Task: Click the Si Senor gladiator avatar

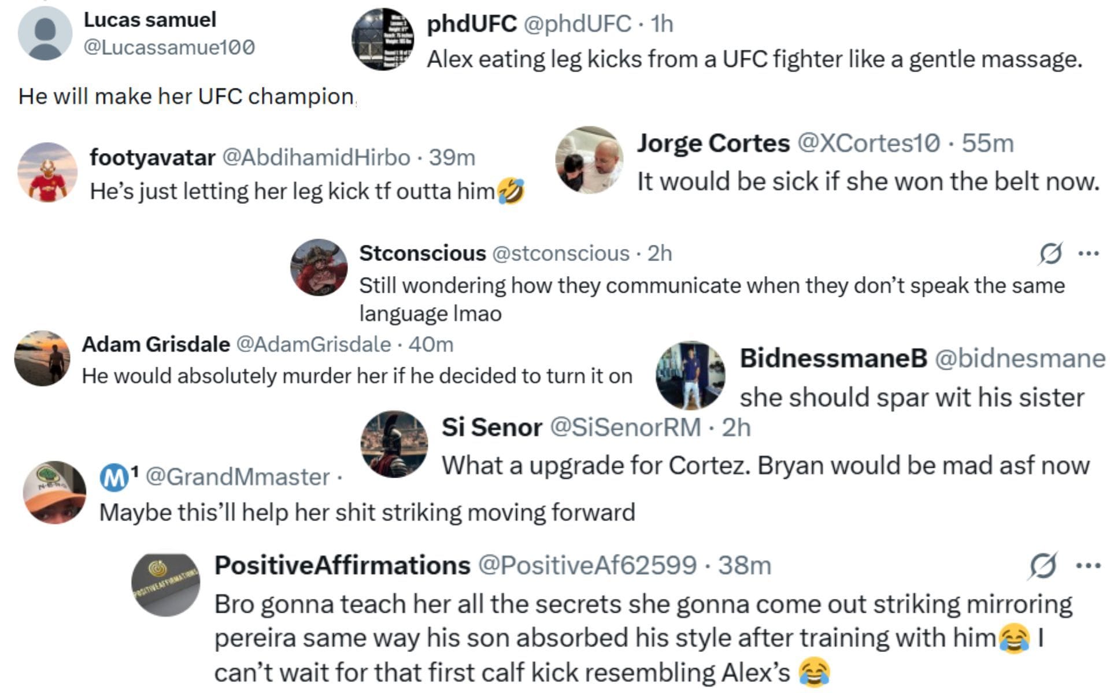Action: tap(394, 444)
